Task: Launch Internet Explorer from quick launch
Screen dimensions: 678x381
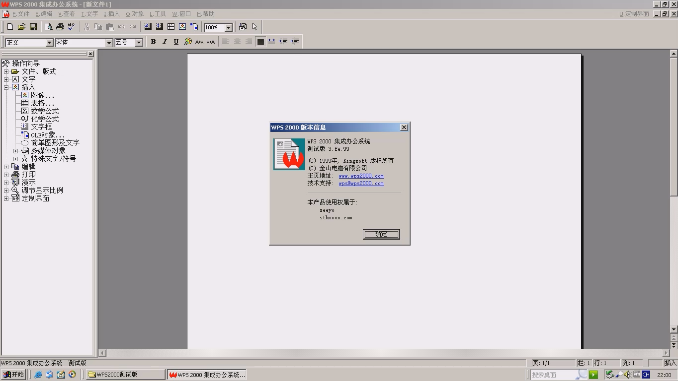Action: point(38,375)
